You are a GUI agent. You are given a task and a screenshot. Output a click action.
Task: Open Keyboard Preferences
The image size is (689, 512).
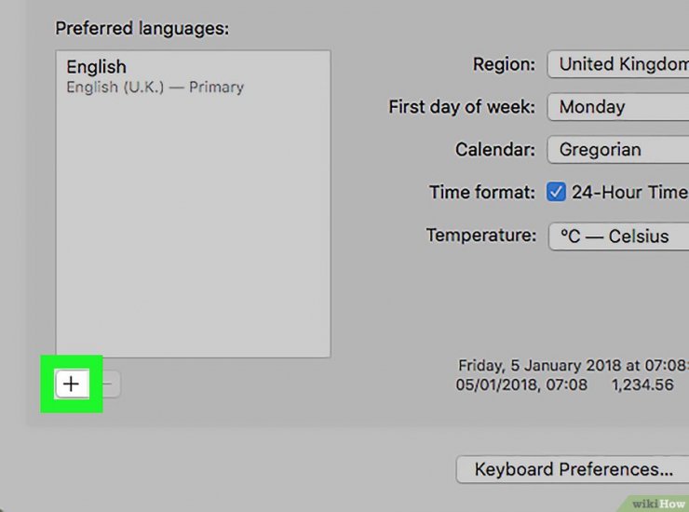coord(573,469)
